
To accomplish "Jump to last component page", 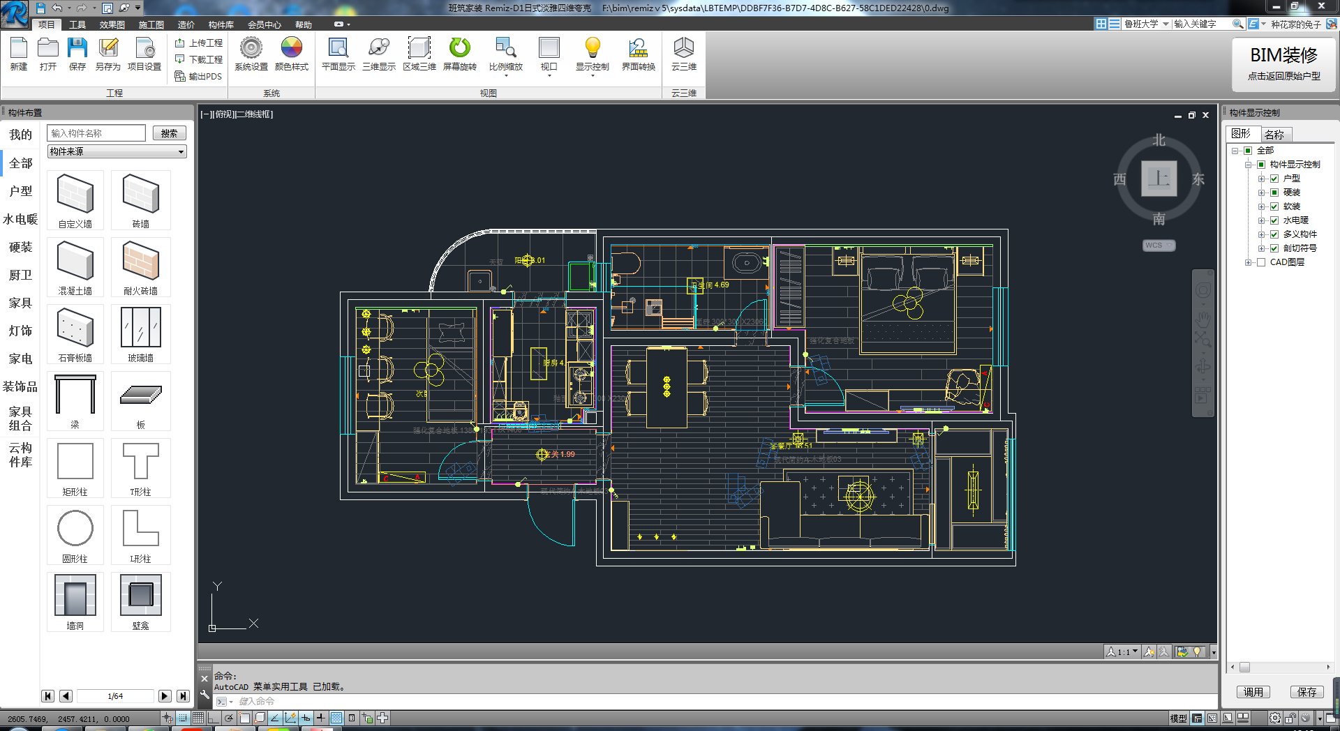I will [183, 696].
